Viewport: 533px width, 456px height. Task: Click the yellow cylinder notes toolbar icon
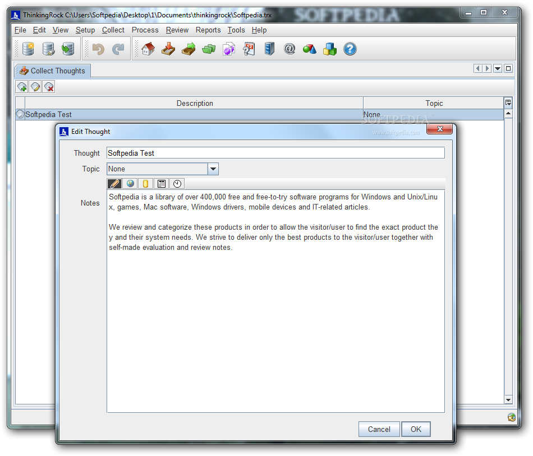click(x=145, y=184)
